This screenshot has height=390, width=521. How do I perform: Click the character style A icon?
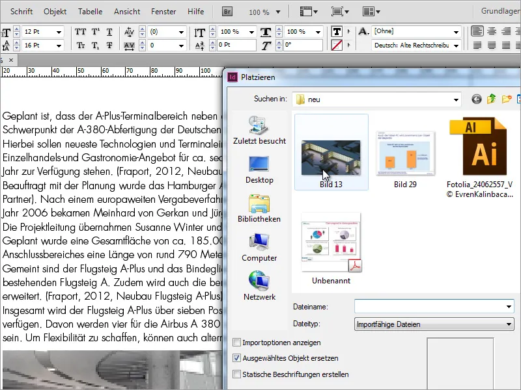[363, 31]
